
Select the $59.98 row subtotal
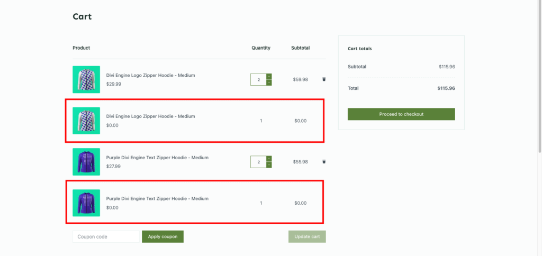[301, 79]
